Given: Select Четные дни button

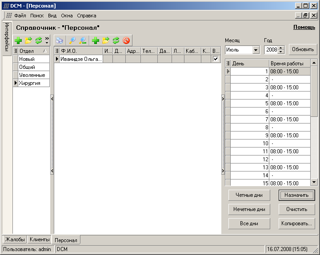Looking at the screenshot, I should click(249, 195).
